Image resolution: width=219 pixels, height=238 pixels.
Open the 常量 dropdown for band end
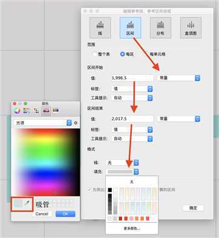click(x=179, y=119)
